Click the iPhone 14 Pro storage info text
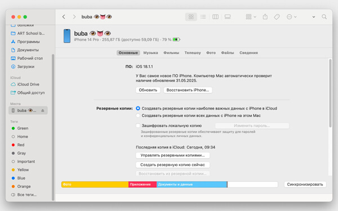 click(x=123, y=39)
